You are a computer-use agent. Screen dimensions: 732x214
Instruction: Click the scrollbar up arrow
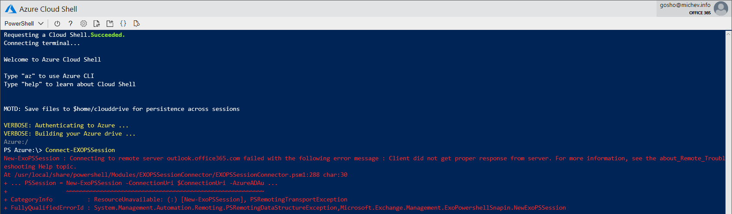tap(729, 33)
